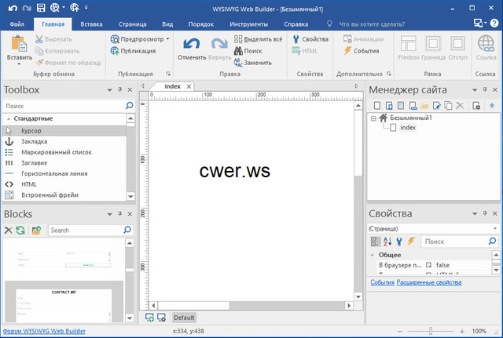Toggle categorized view in Свойства panel
503x338 pixels.
pyautogui.click(x=375, y=242)
